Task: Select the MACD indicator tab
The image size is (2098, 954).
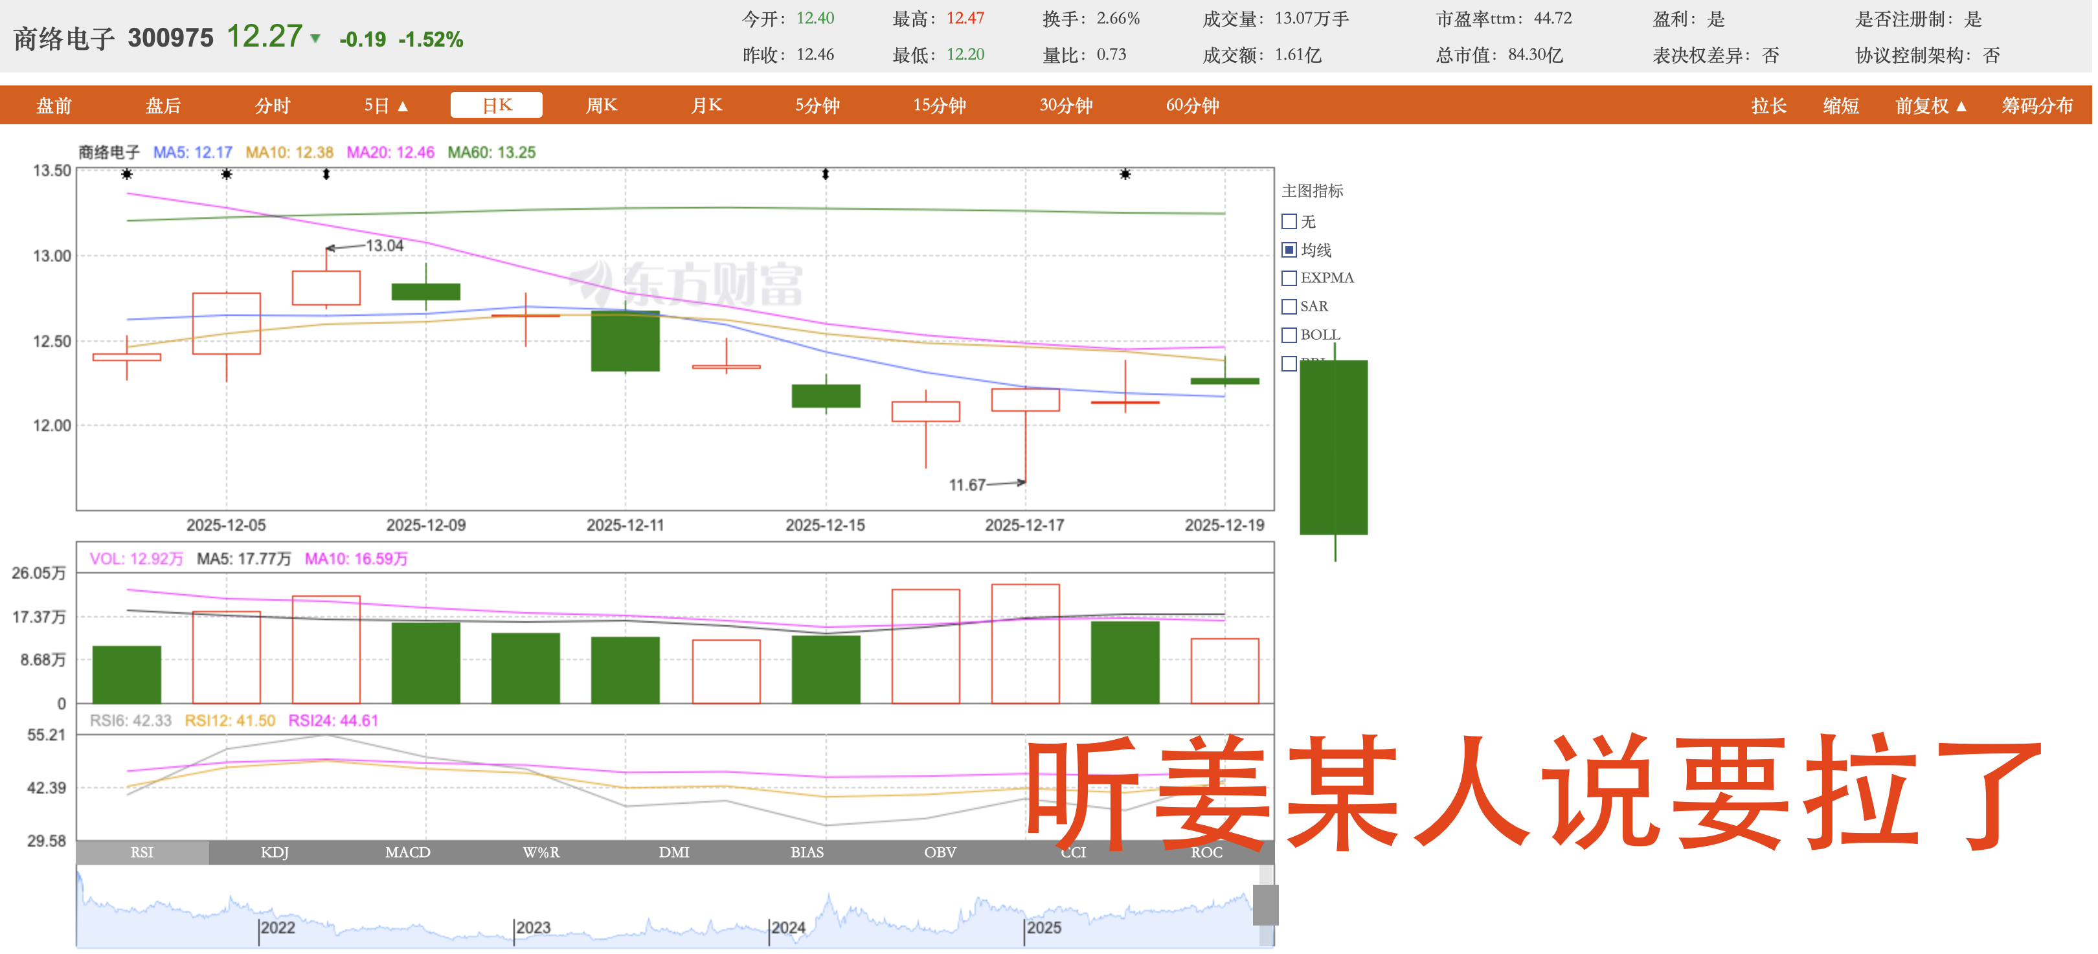Action: (x=407, y=852)
